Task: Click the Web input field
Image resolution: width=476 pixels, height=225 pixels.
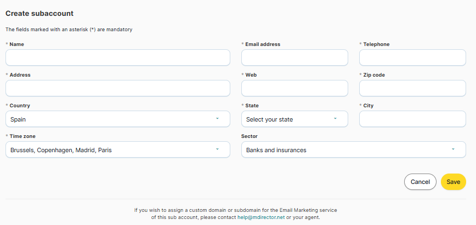Action: [294, 88]
